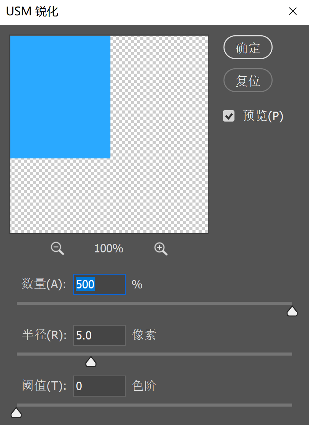Select the 数量(A) amount input field
This screenshot has width=309, height=425.
pyautogui.click(x=99, y=284)
